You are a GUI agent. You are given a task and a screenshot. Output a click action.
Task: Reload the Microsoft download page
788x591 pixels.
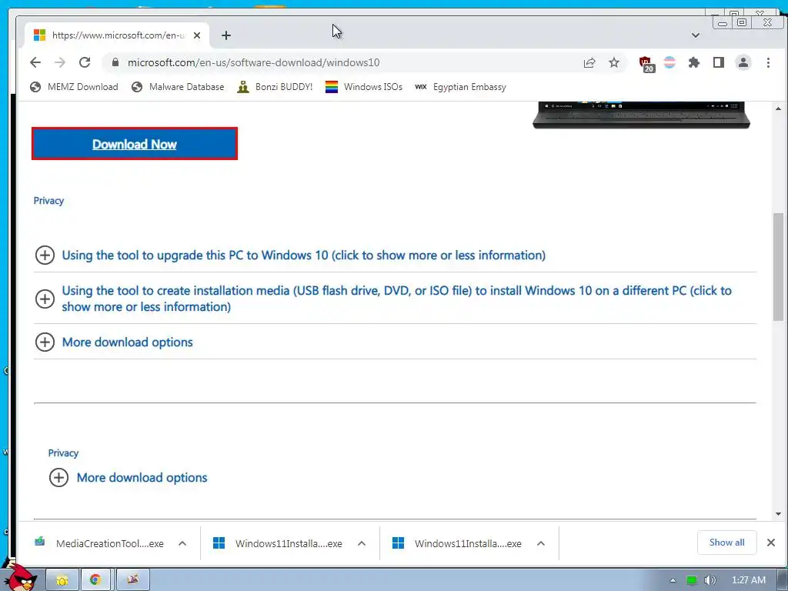(x=85, y=62)
